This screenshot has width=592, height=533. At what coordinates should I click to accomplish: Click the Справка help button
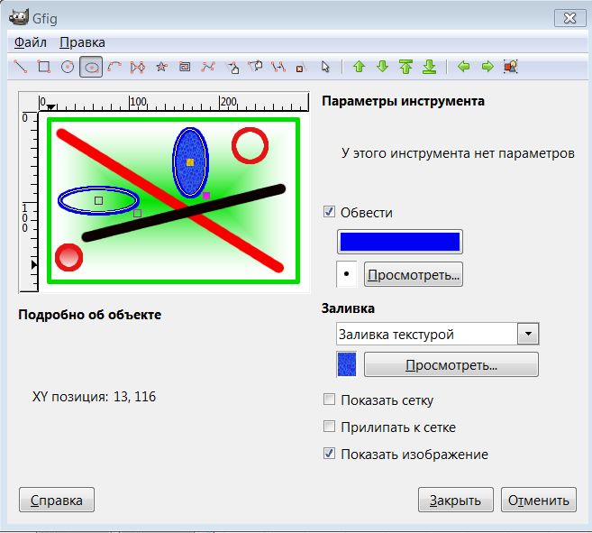pos(57,500)
